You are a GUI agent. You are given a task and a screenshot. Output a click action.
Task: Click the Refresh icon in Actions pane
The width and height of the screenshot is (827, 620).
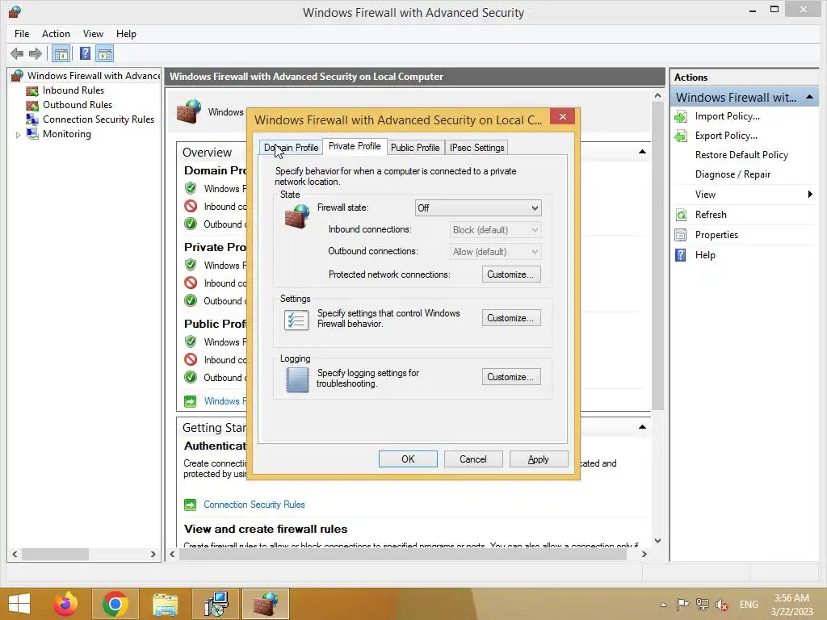click(x=681, y=215)
